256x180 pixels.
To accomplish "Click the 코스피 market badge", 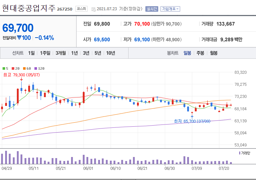I will pos(81,9).
